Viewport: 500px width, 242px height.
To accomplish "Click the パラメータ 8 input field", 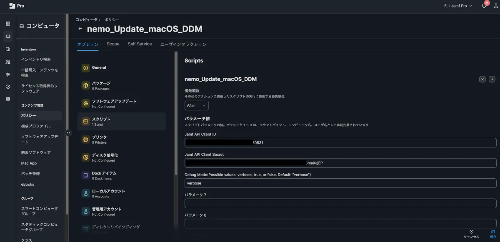I will point(340,224).
